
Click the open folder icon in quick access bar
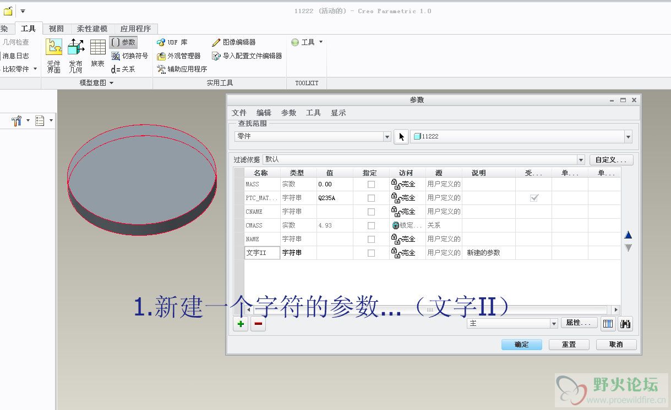pyautogui.click(x=8, y=11)
